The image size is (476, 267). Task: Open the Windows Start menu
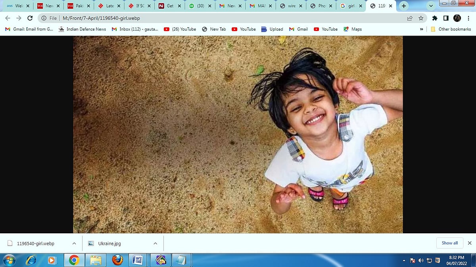coord(9,260)
